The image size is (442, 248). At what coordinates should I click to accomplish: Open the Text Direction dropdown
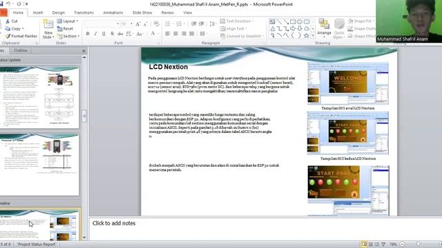237,21
